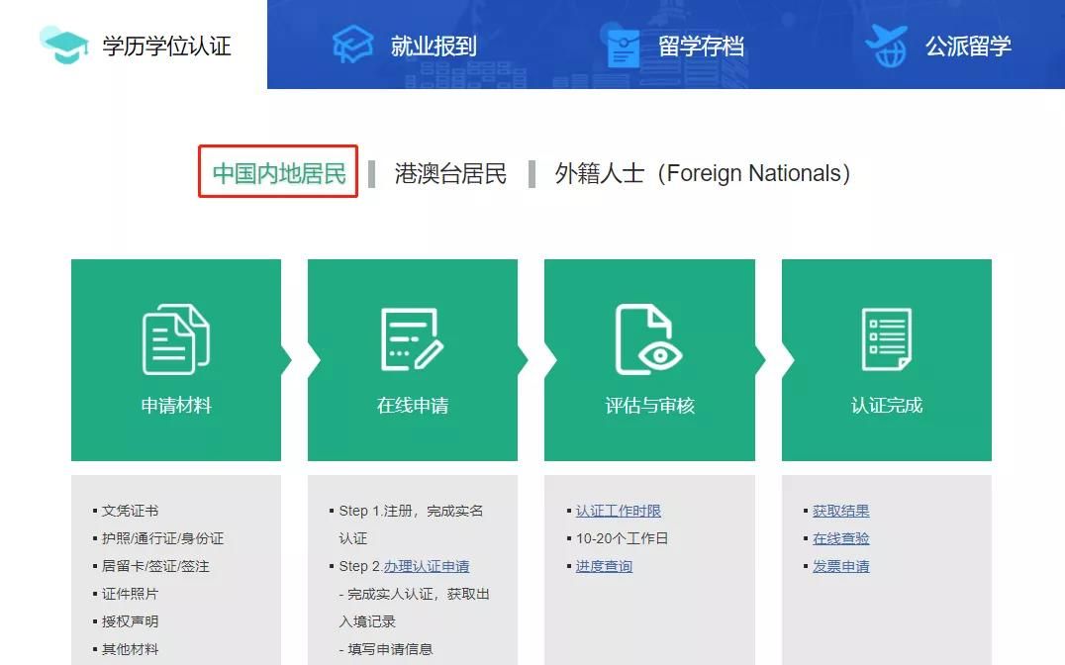Select the 中国内地居民 tab

pyautogui.click(x=277, y=171)
